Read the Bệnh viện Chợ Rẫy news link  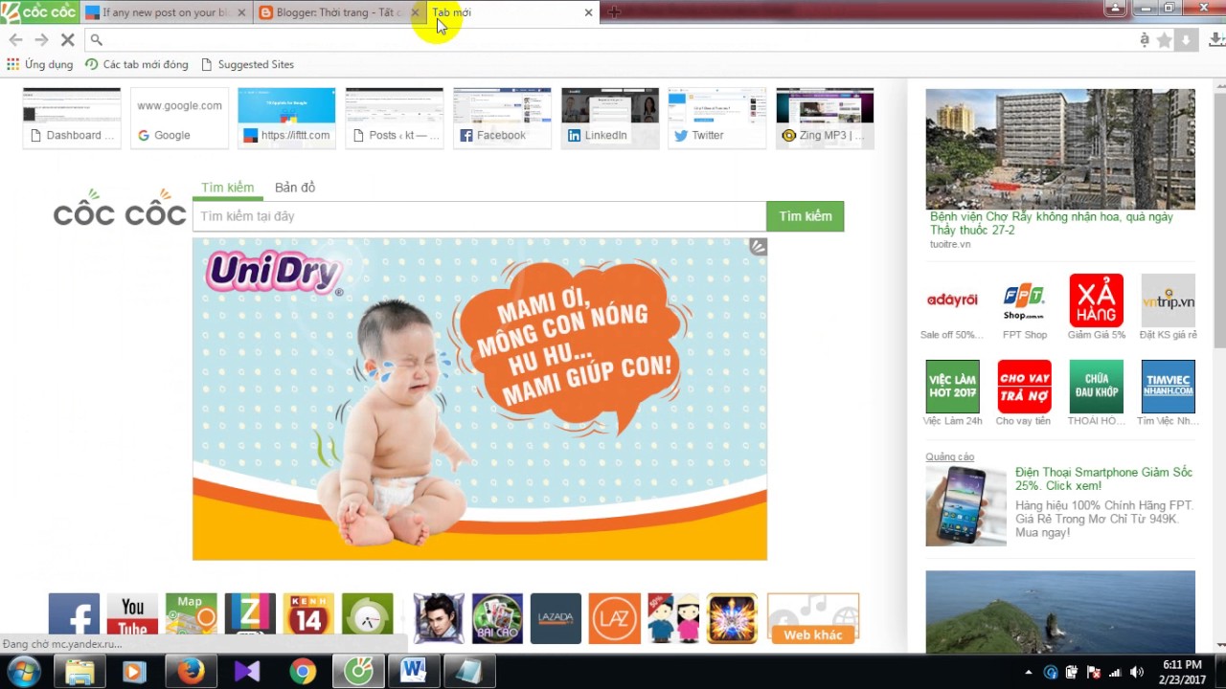[1052, 224]
